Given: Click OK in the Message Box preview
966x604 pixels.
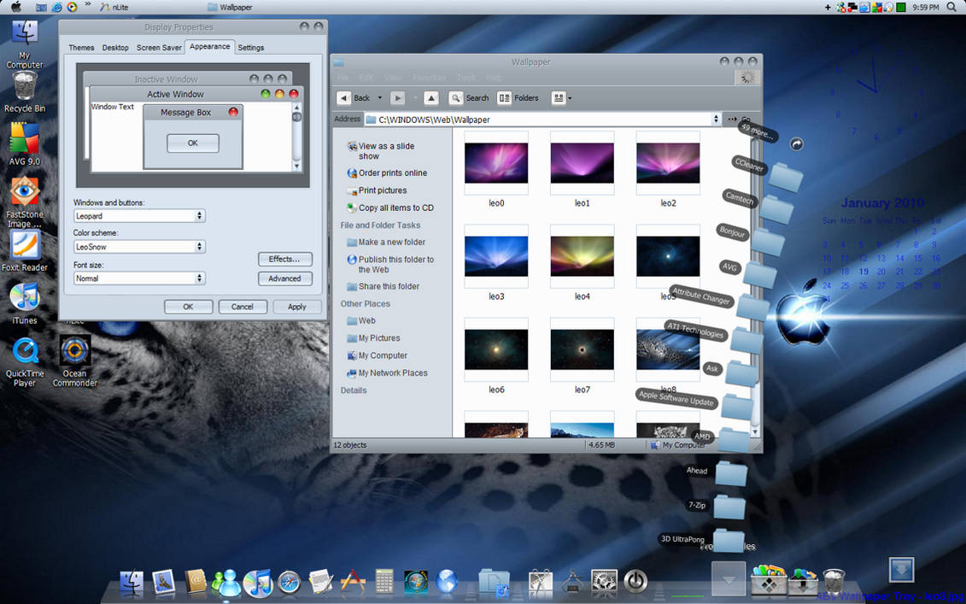Looking at the screenshot, I should 192,143.
